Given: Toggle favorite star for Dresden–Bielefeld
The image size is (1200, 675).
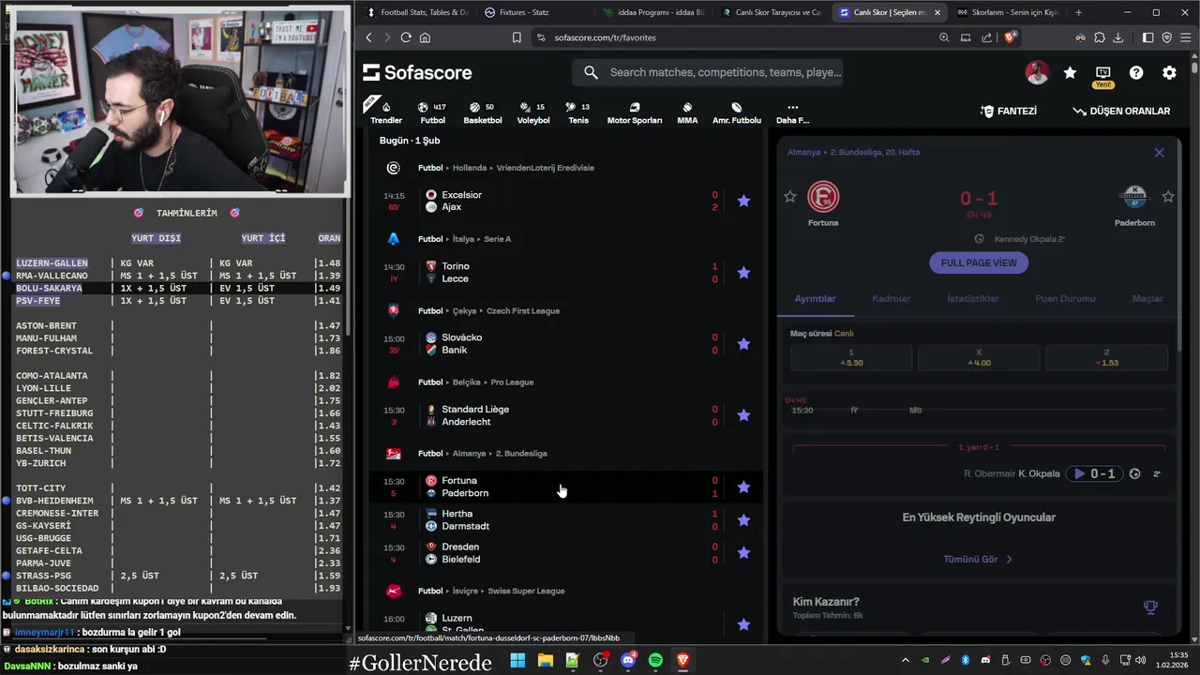Looking at the screenshot, I should coord(743,553).
